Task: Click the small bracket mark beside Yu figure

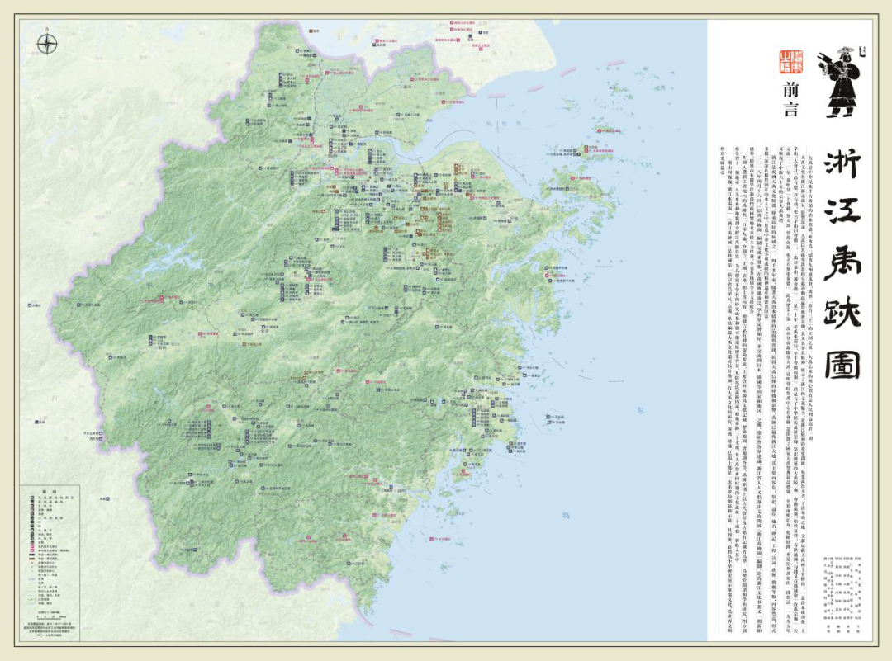Action: [x=863, y=52]
